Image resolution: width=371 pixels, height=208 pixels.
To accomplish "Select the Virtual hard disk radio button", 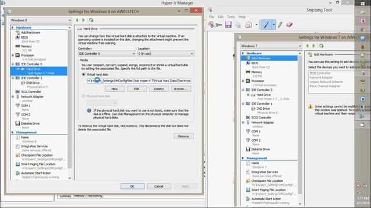I will pos(83,75).
